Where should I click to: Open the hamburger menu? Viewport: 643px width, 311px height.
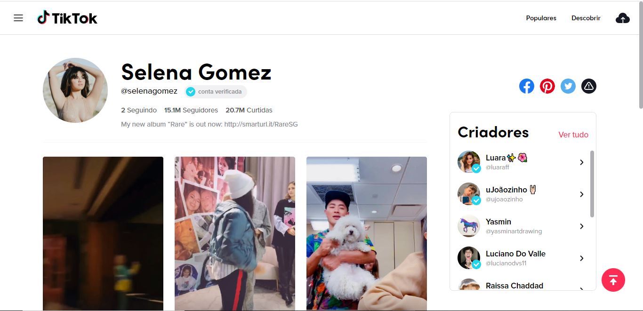pyautogui.click(x=18, y=18)
